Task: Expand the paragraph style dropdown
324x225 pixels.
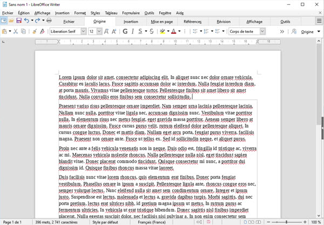Action: [262, 31]
